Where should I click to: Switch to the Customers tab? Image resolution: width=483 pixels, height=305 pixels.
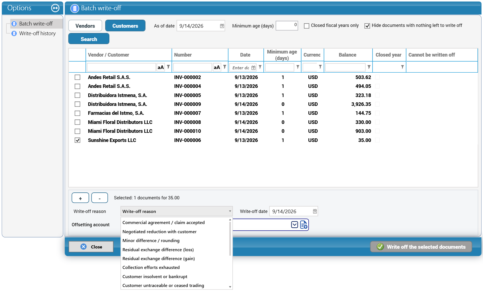125,26
